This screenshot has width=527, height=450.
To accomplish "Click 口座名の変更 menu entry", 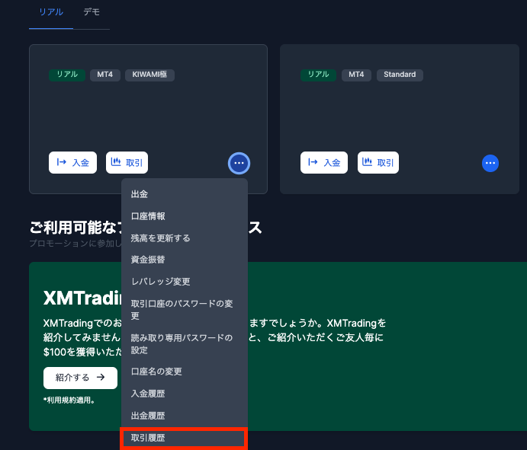I will point(156,372).
